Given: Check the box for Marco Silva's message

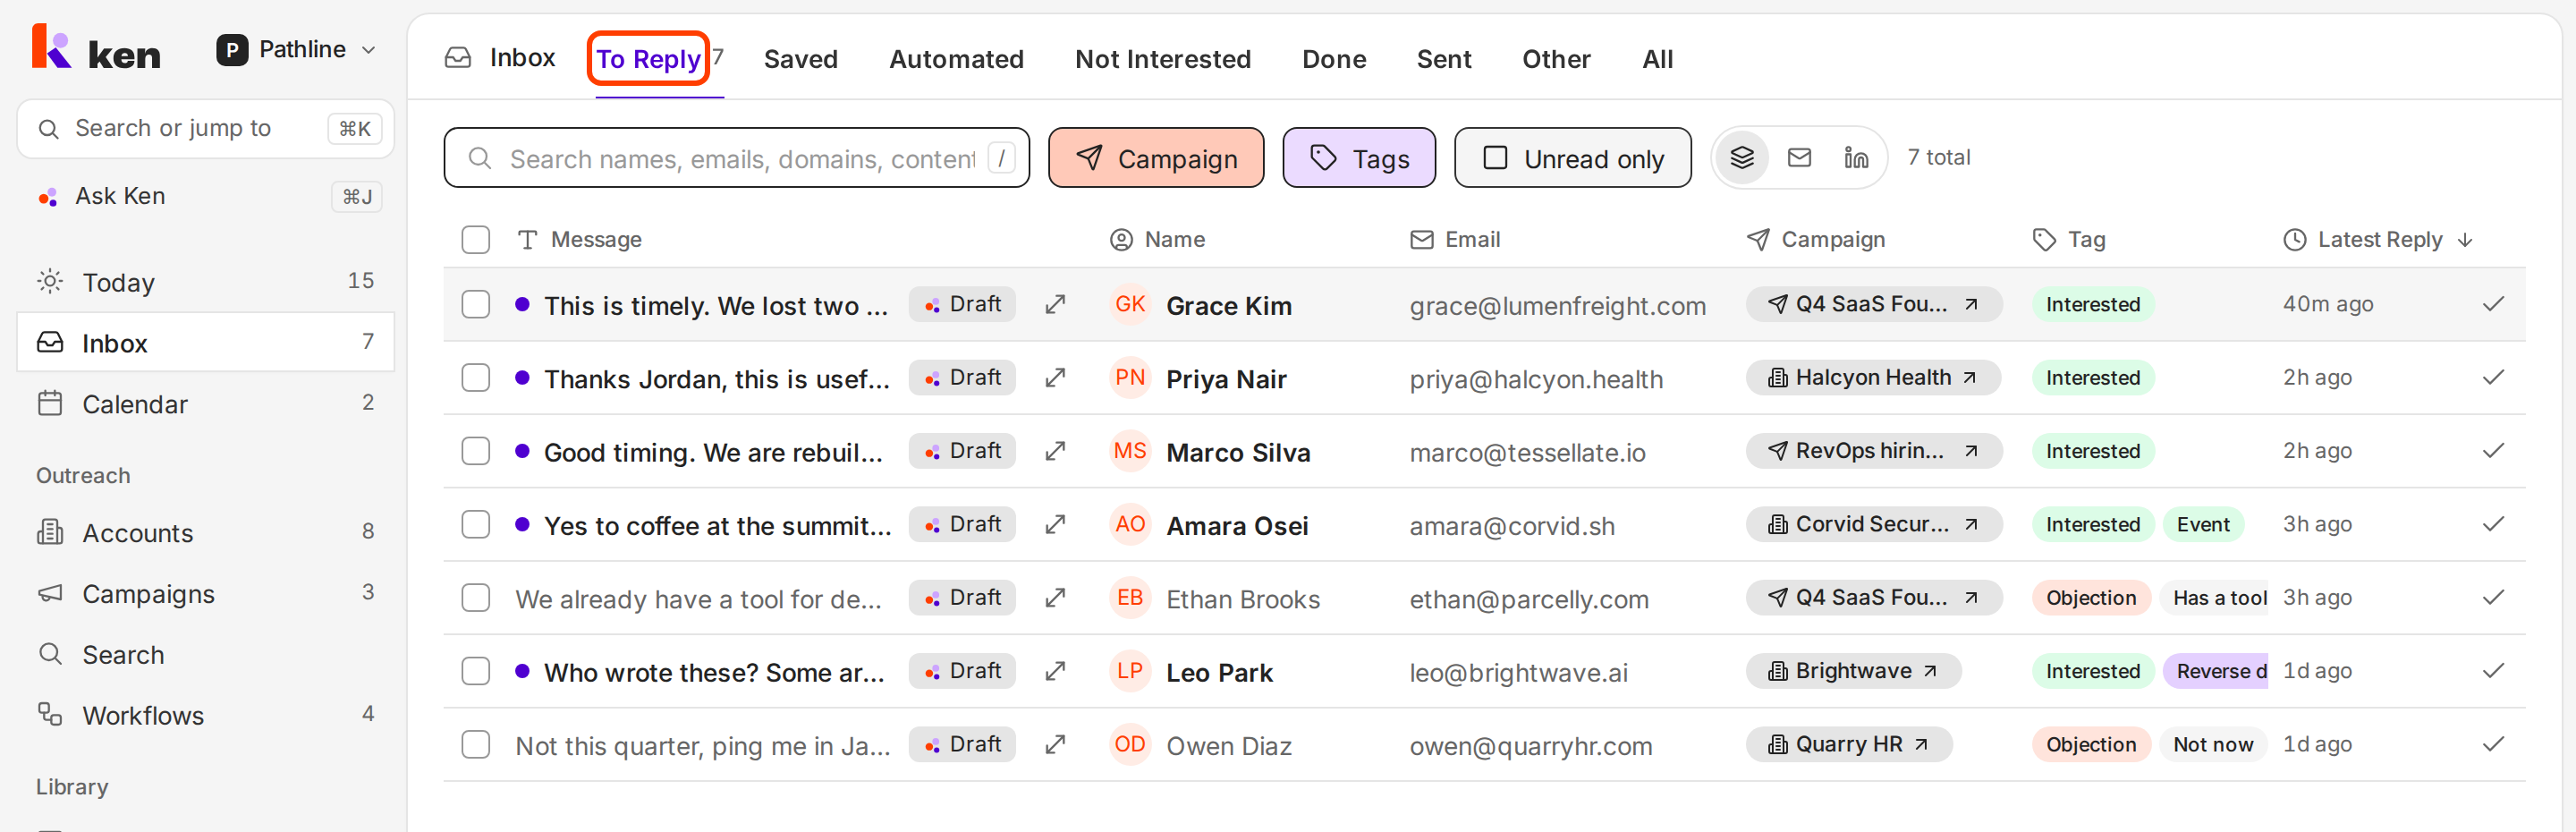Looking at the screenshot, I should (475, 451).
